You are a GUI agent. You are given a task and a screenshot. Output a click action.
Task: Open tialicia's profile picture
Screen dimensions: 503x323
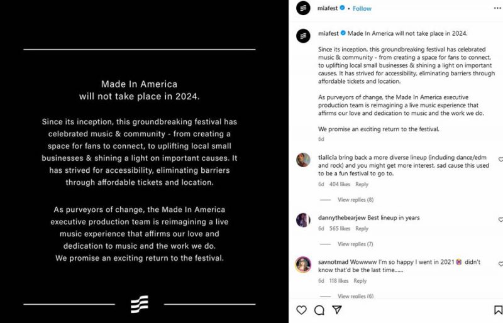[303, 160]
